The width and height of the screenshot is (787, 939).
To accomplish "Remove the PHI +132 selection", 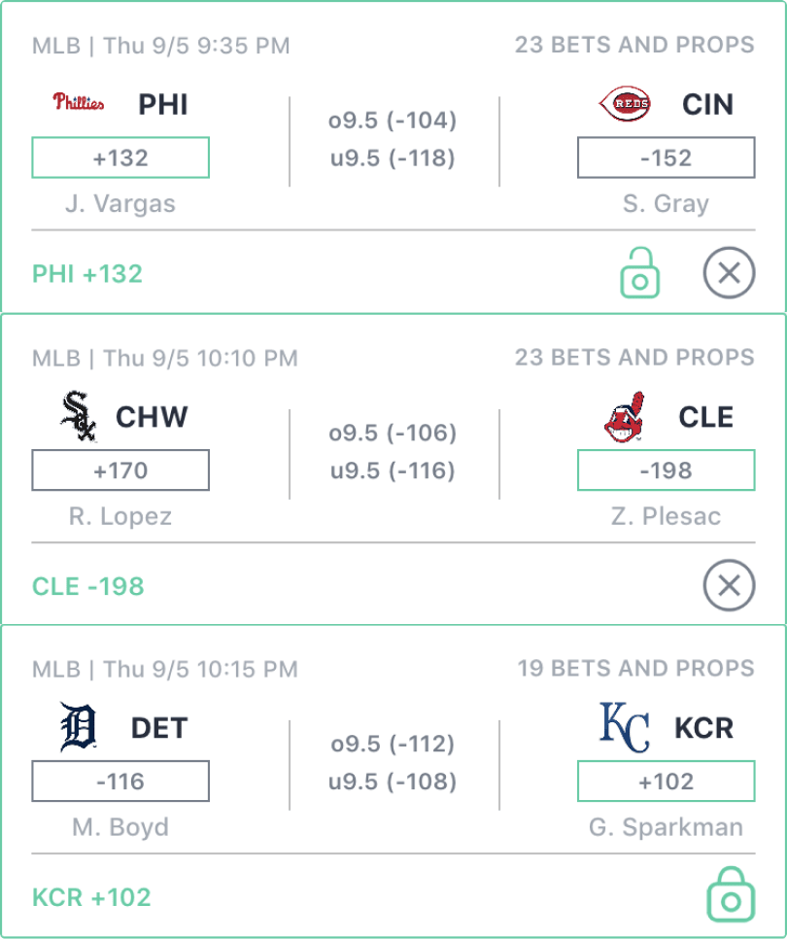I will coord(729,274).
